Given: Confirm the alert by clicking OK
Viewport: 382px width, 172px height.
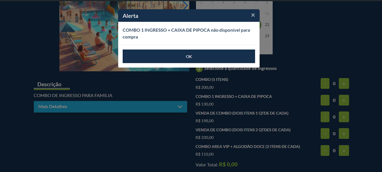Looking at the screenshot, I should pos(189,56).
